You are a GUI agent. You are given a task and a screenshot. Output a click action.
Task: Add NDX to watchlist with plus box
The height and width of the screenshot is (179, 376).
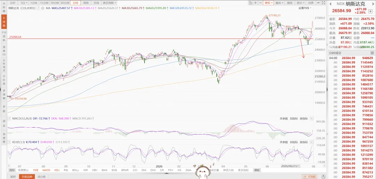[x=371, y=11]
